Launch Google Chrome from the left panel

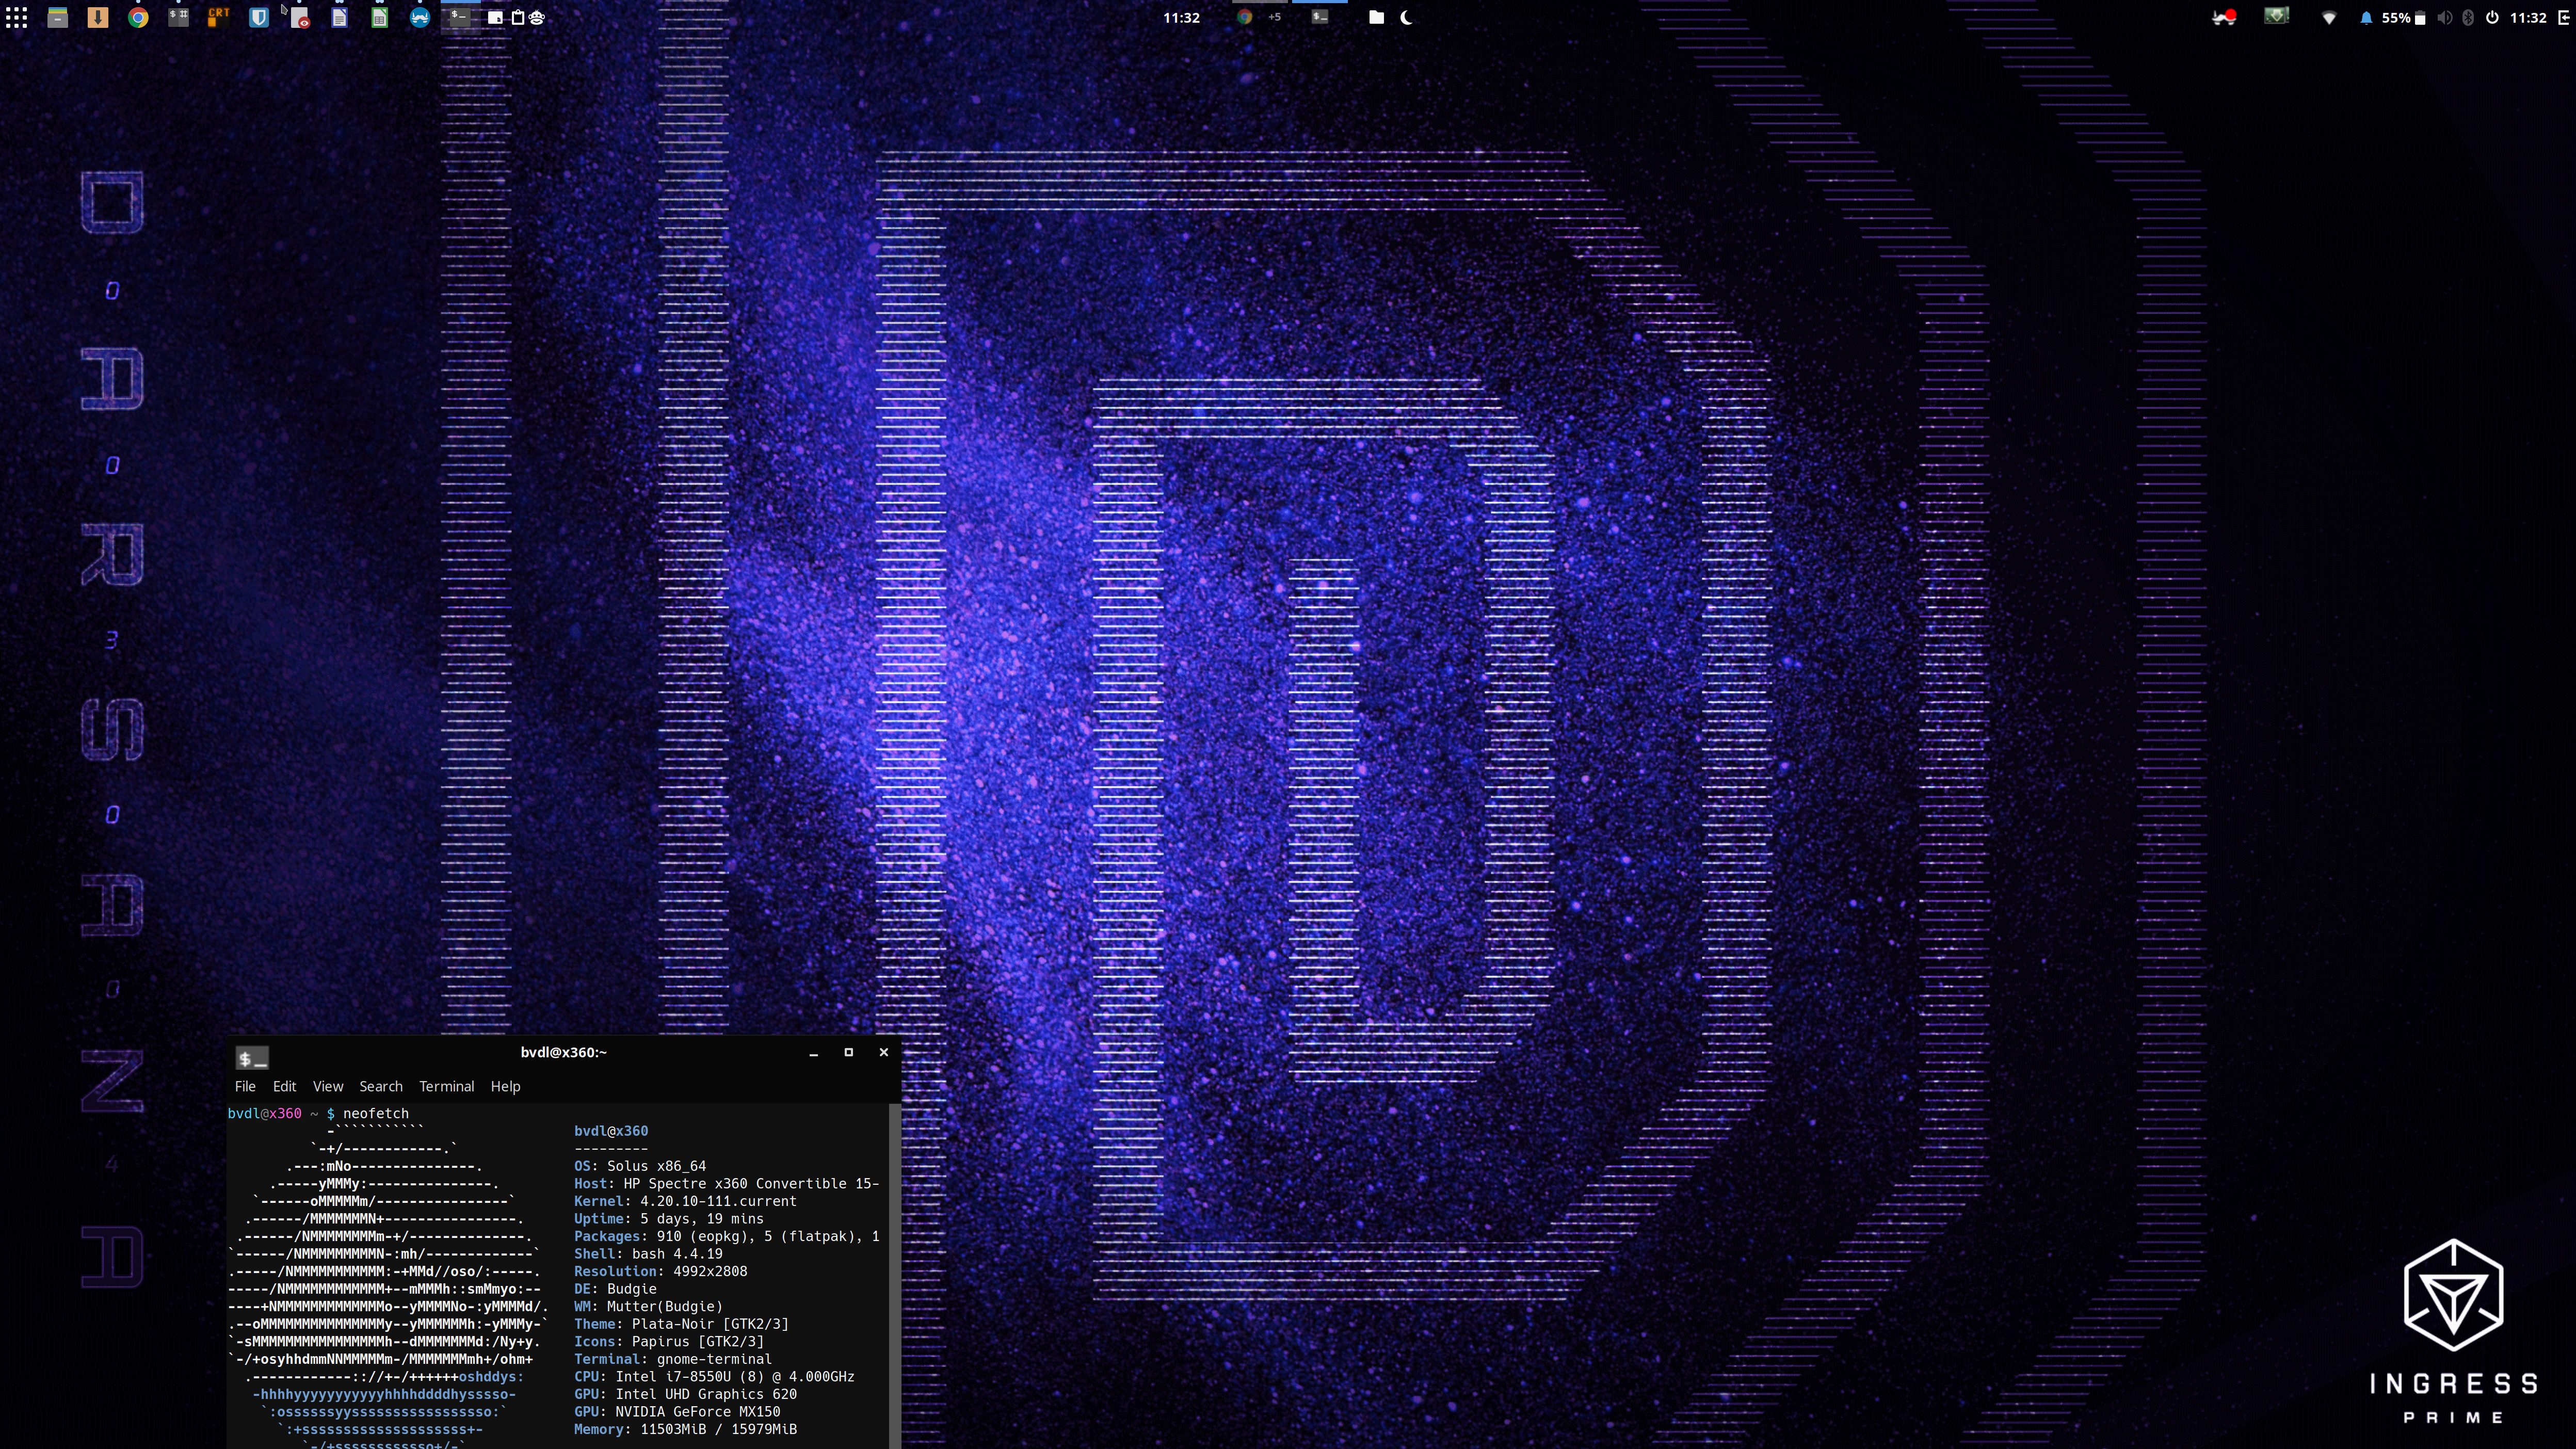point(138,17)
